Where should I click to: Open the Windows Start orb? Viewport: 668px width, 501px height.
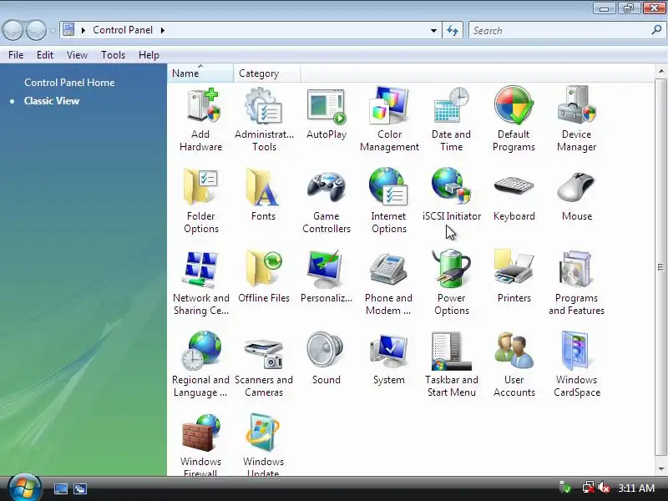24,488
